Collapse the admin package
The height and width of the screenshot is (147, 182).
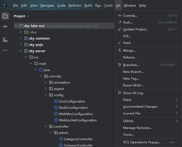click(51, 133)
